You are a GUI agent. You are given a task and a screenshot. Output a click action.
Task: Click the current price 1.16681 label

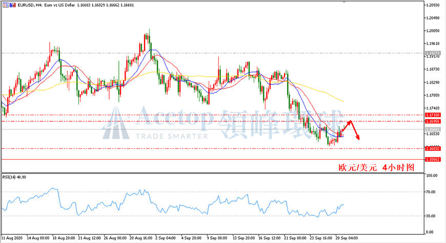point(433,129)
